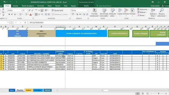This screenshot has width=169, height=95.
Task: Apply percent style format
Action: coord(77,14)
